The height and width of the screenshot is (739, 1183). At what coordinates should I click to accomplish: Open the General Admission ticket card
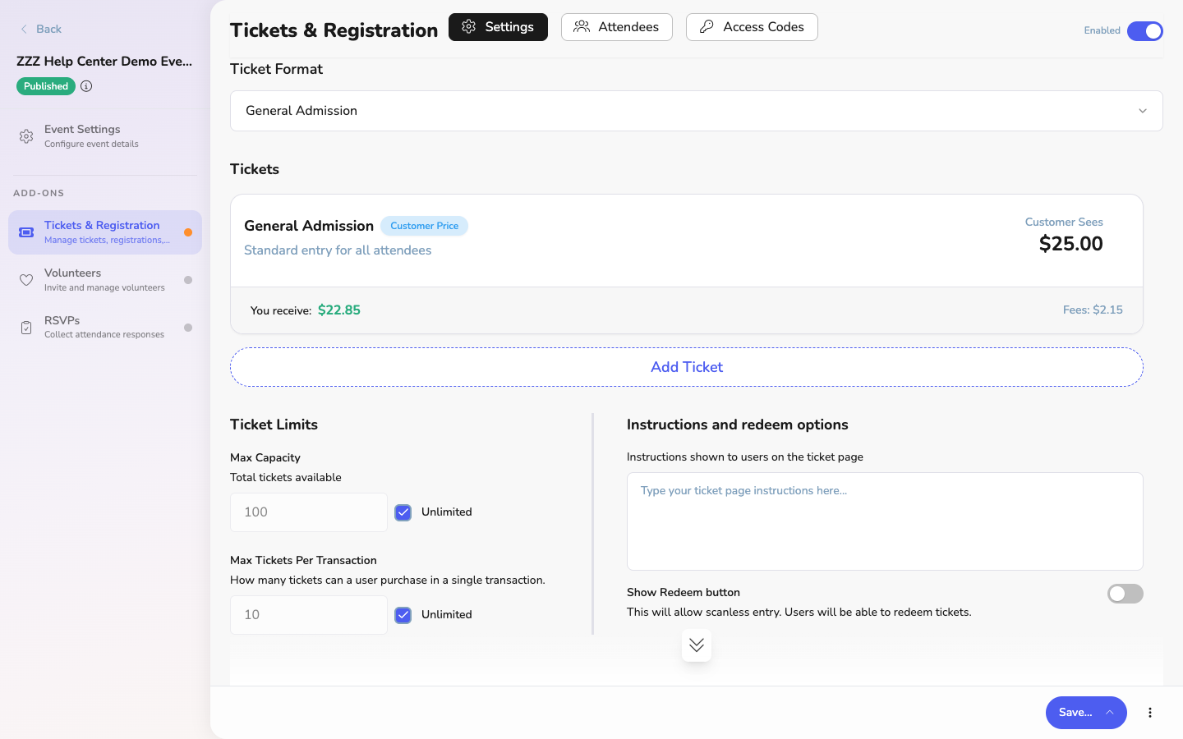(687, 264)
